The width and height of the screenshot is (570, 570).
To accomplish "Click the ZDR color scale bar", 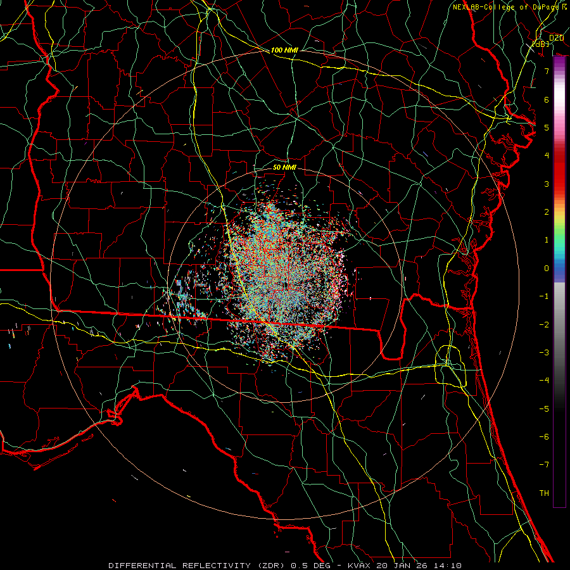I will click(559, 282).
